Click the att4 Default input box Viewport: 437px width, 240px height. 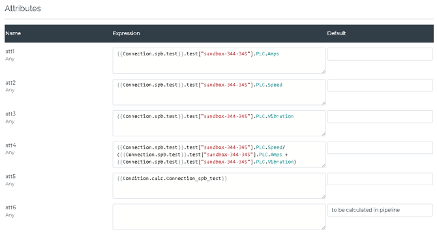(x=380, y=148)
